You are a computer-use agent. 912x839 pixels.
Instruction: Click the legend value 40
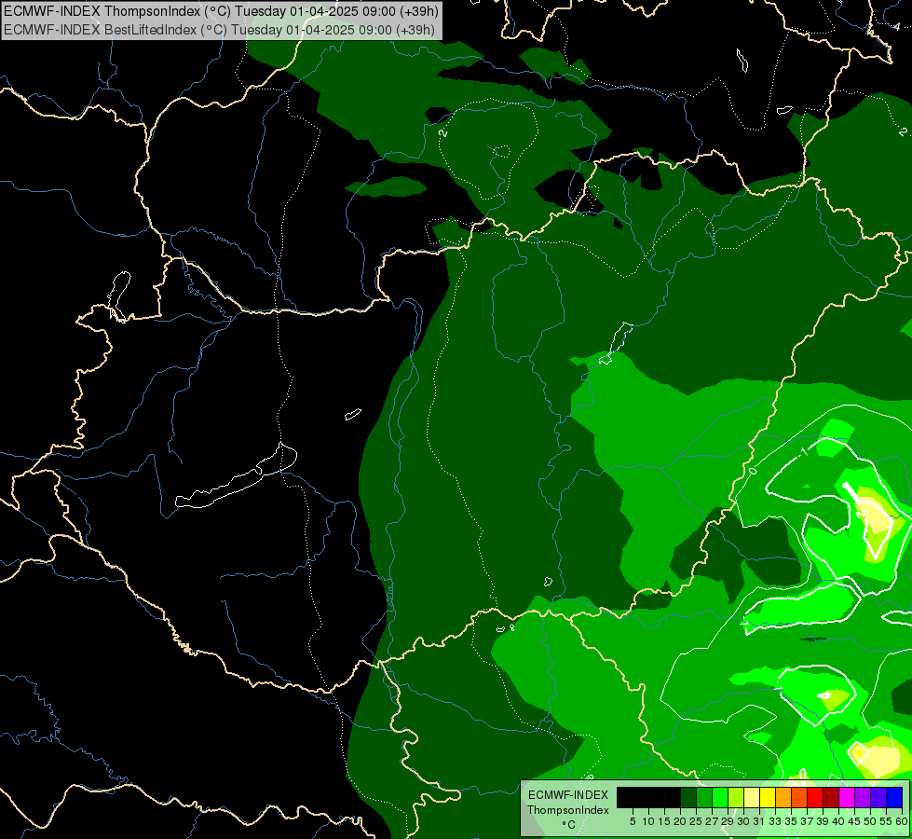tap(838, 821)
